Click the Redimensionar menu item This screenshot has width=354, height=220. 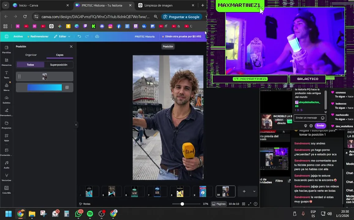pyautogui.click(x=38, y=36)
